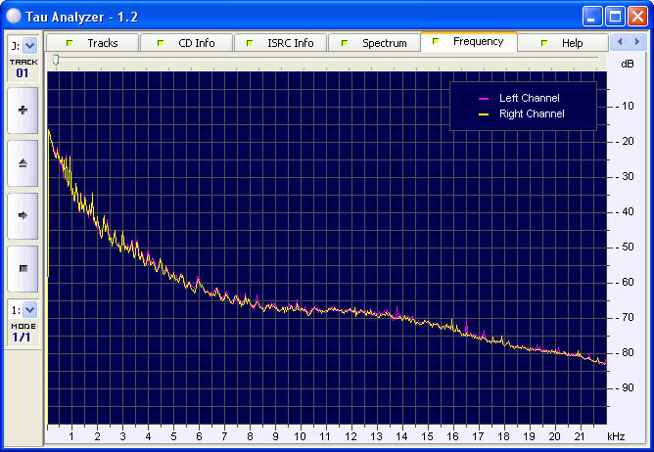Maximize the Tau Analyzer window
This screenshot has width=654, height=452.
(x=615, y=17)
